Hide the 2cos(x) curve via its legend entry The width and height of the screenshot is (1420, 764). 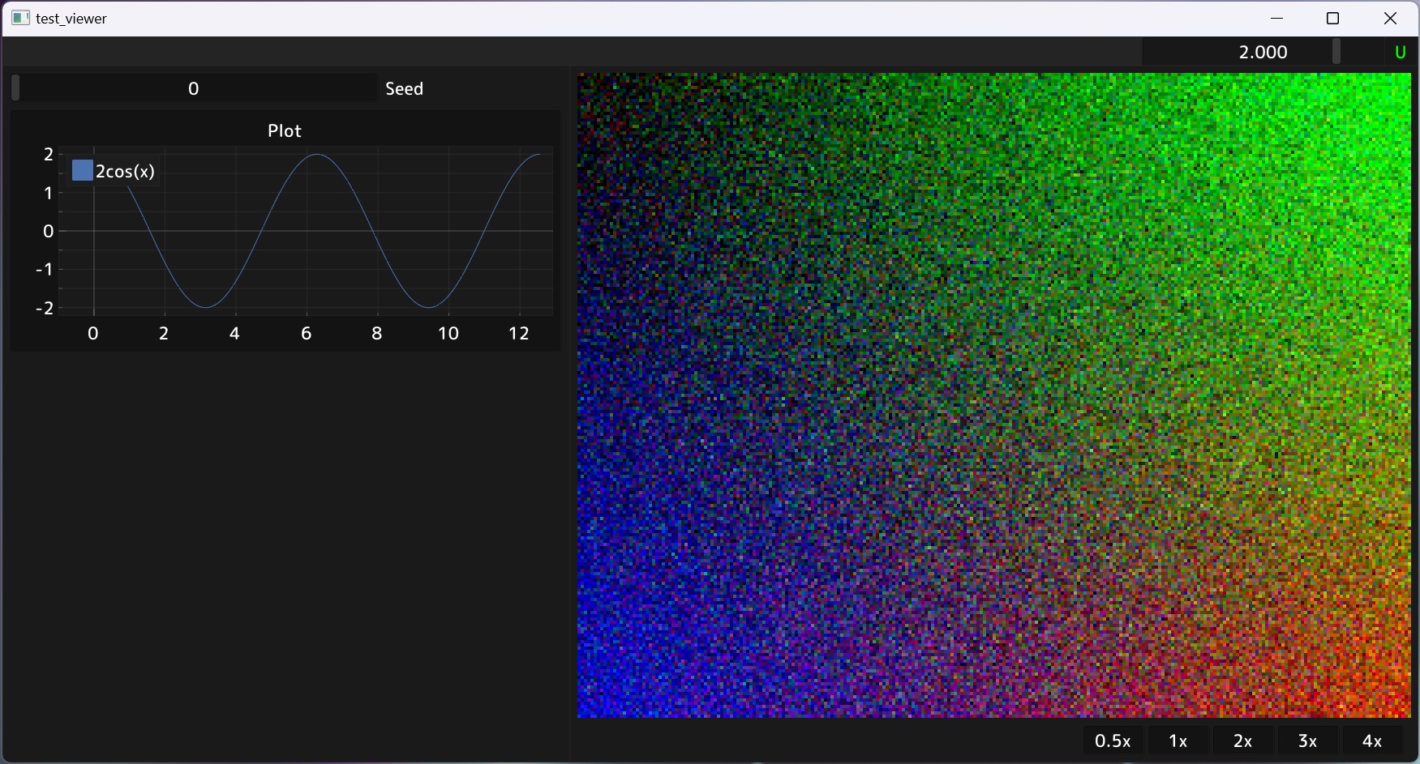pos(123,170)
